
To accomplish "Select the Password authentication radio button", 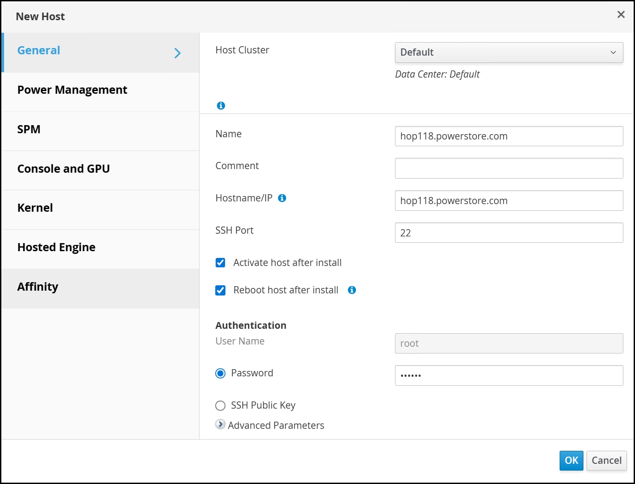I will tap(220, 373).
